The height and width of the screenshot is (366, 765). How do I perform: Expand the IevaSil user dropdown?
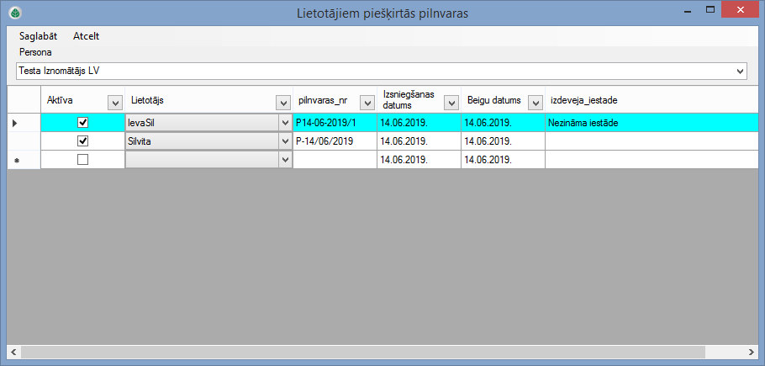click(x=286, y=123)
